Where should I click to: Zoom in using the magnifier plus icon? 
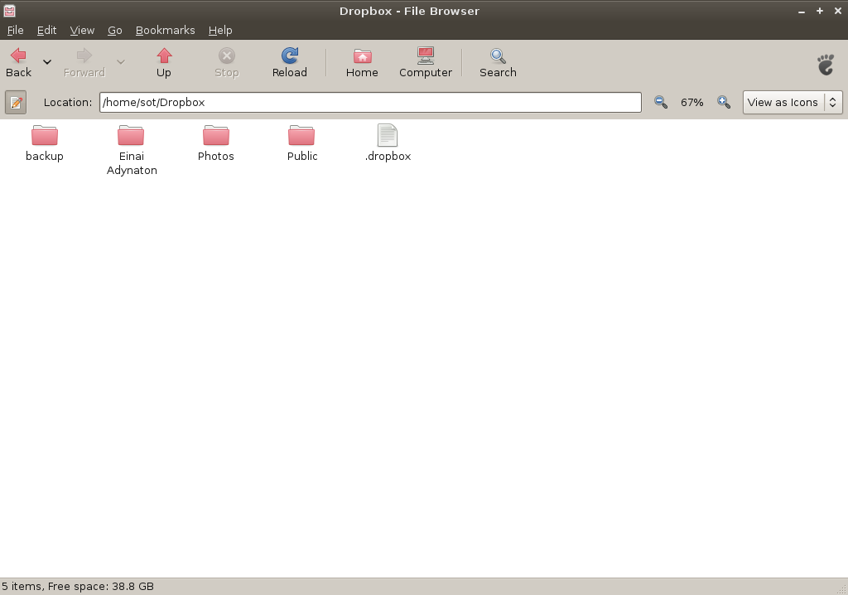click(x=723, y=102)
